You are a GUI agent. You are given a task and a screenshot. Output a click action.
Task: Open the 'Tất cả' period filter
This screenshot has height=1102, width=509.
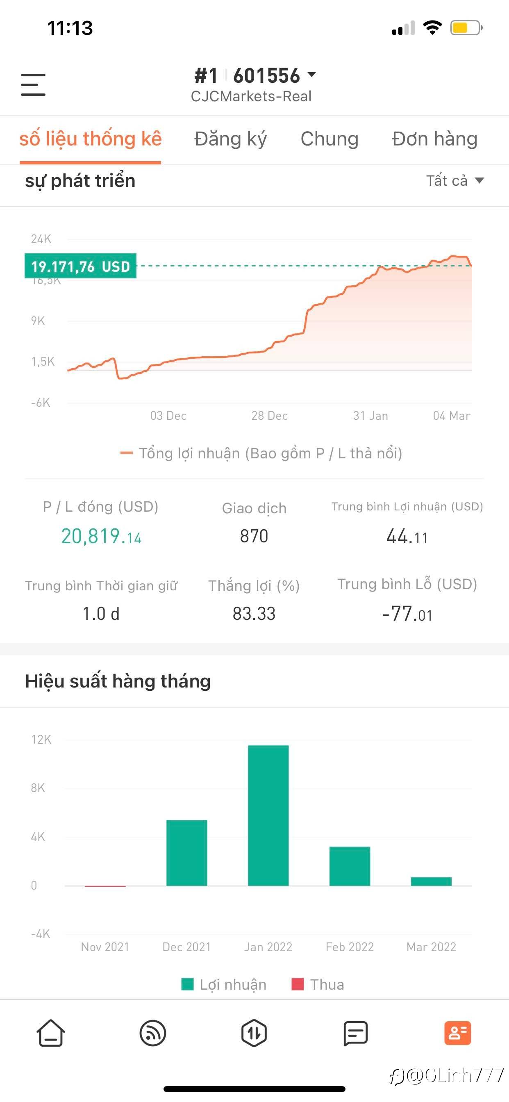click(x=454, y=180)
